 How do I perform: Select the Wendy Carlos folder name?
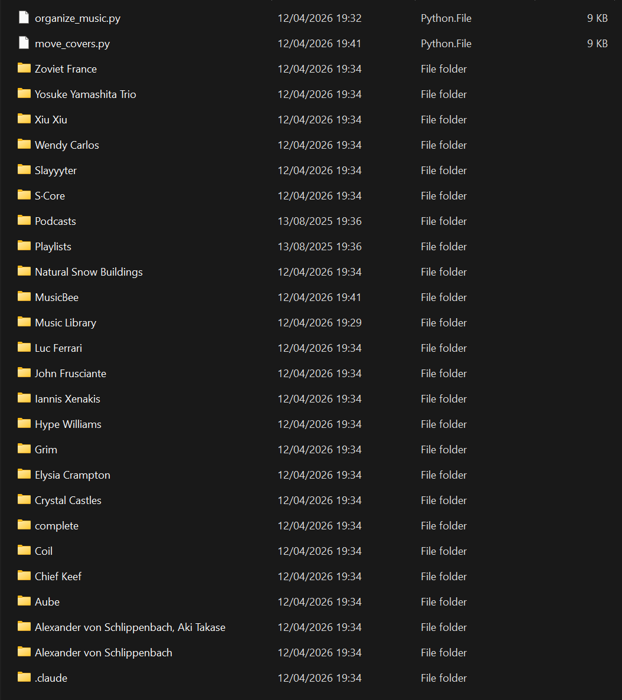(67, 145)
